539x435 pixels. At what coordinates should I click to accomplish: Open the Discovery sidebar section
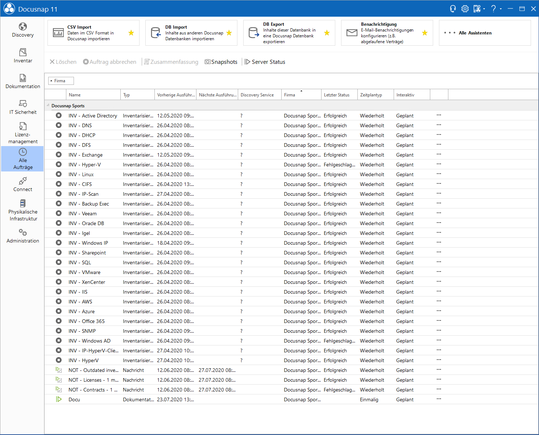(22, 30)
